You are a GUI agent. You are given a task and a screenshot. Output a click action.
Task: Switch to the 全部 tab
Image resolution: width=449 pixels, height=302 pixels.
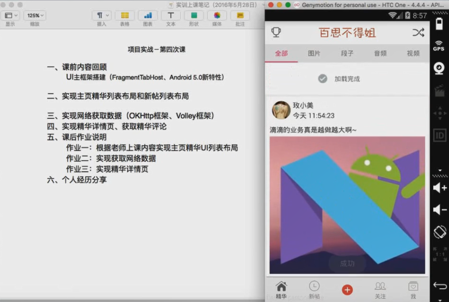pos(282,53)
